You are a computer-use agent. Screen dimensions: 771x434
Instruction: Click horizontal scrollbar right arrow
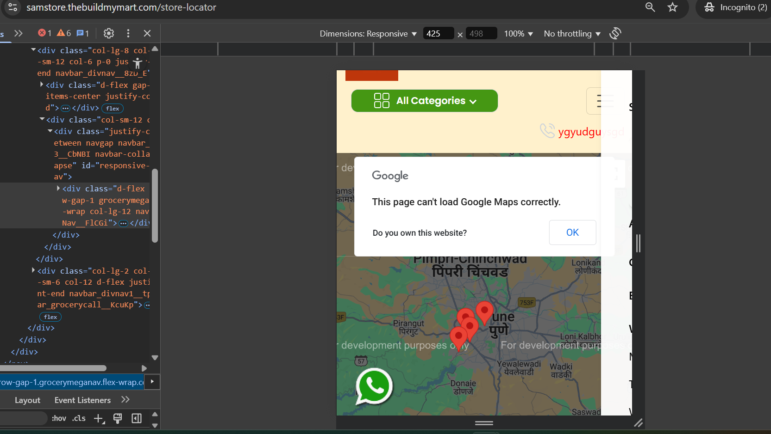click(144, 368)
